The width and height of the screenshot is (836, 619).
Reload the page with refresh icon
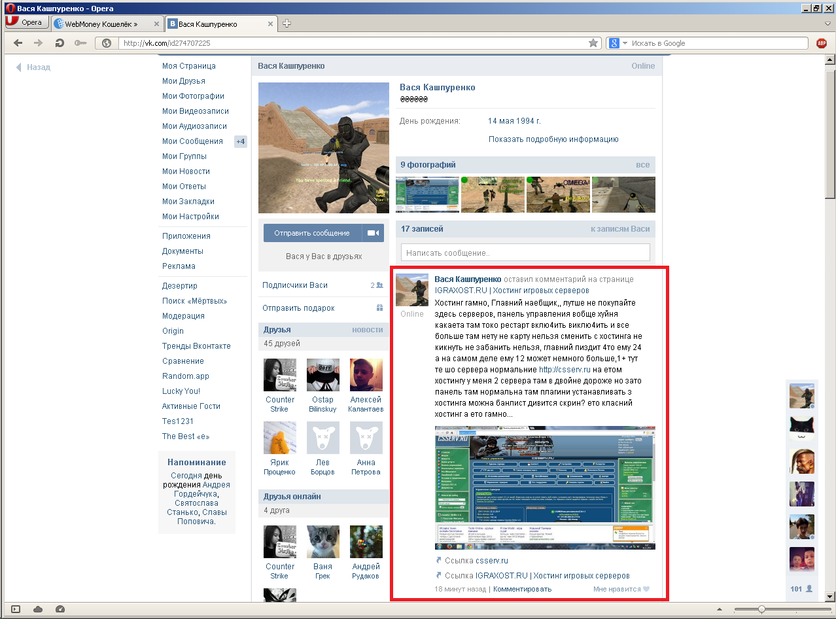click(x=60, y=43)
